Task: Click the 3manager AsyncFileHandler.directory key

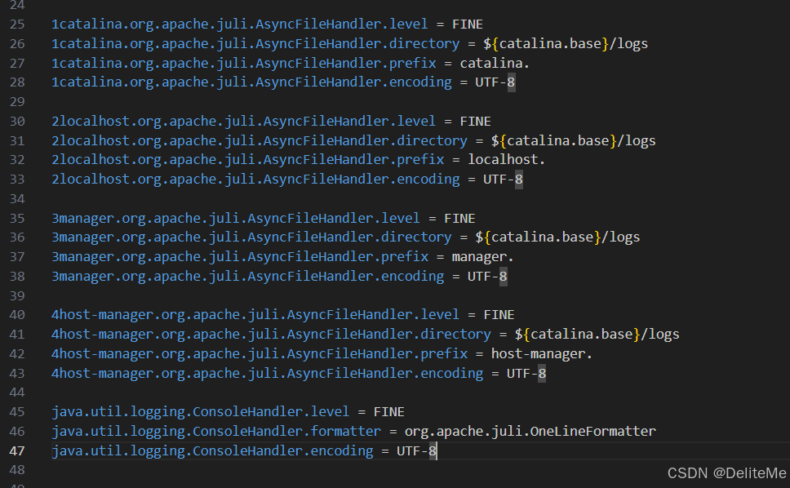Action: click(251, 237)
